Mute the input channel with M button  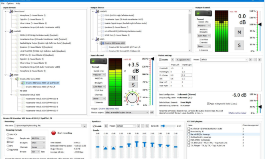point(133,78)
